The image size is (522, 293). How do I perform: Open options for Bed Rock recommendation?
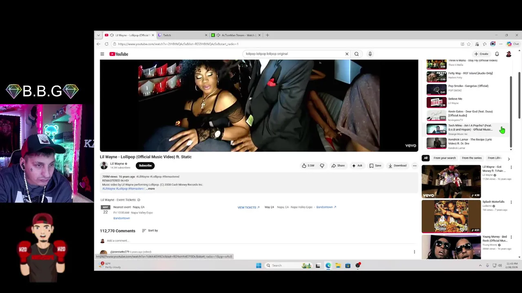pyautogui.click(x=511, y=237)
